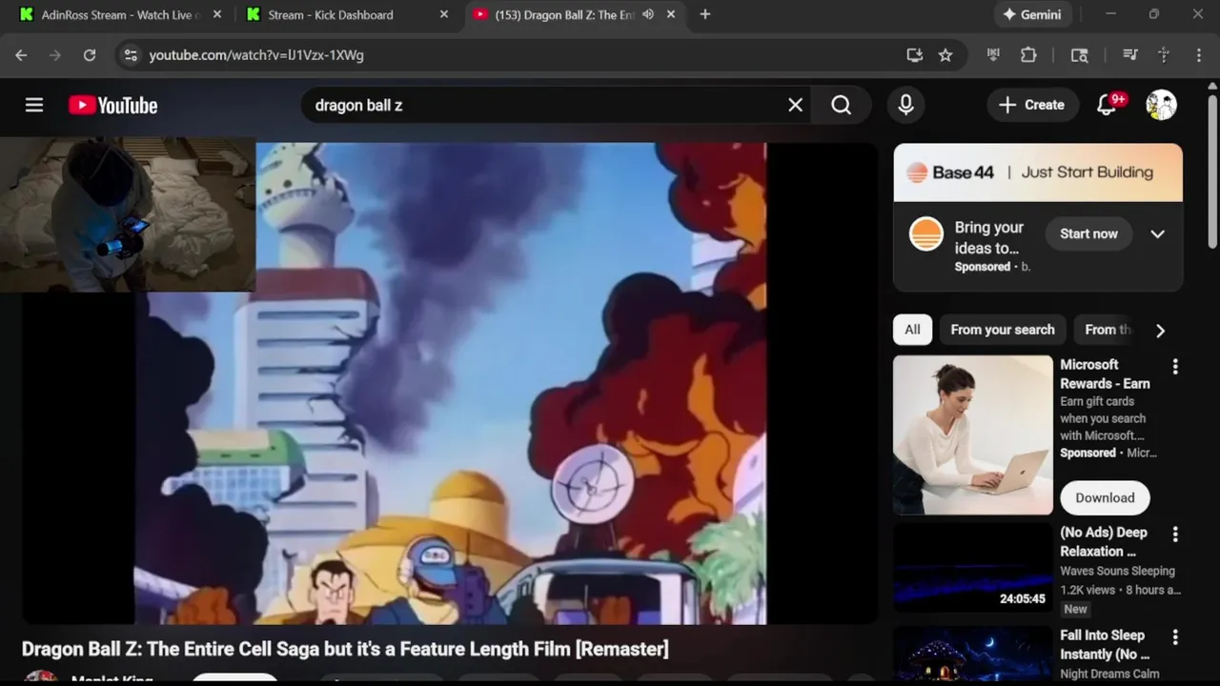Open the Microsoft Rewards ad thumbnail
Screen dimensions: 1220x686
[x=972, y=434]
